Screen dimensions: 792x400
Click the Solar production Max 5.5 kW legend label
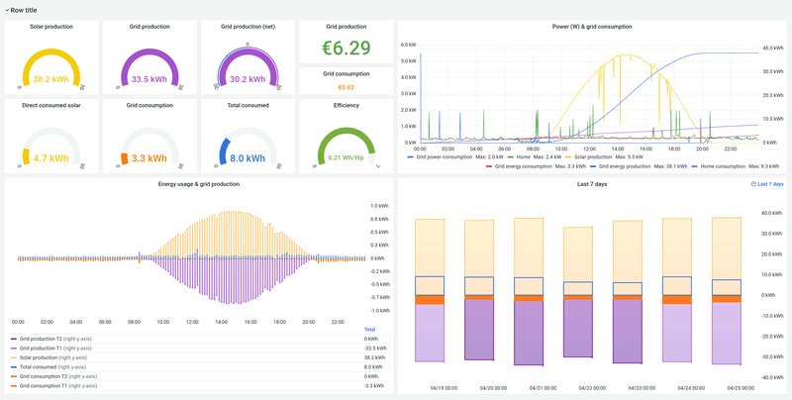click(591, 156)
